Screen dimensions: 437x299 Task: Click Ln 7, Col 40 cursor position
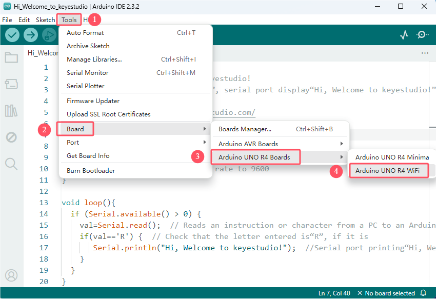click(x=334, y=293)
